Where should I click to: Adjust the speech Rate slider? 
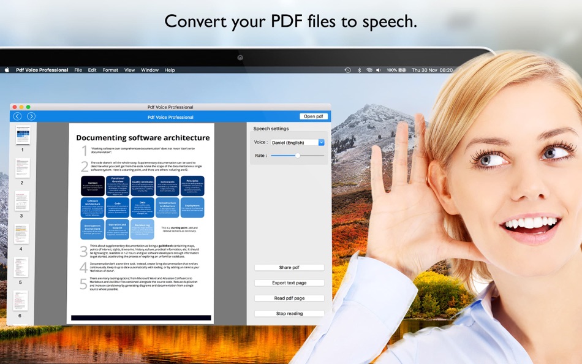click(x=297, y=156)
